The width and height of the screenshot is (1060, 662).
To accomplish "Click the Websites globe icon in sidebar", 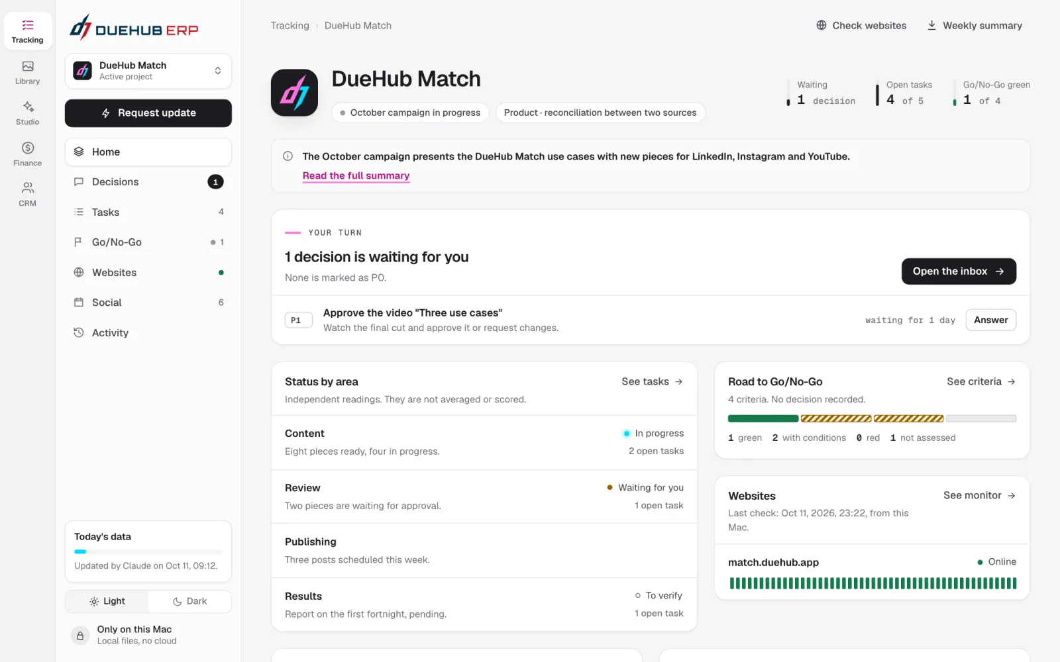I will coord(79,272).
